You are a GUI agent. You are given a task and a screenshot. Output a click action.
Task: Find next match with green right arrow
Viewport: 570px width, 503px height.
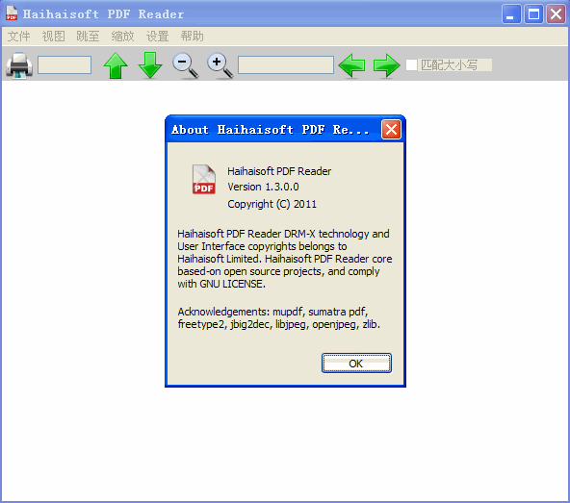[x=386, y=65]
